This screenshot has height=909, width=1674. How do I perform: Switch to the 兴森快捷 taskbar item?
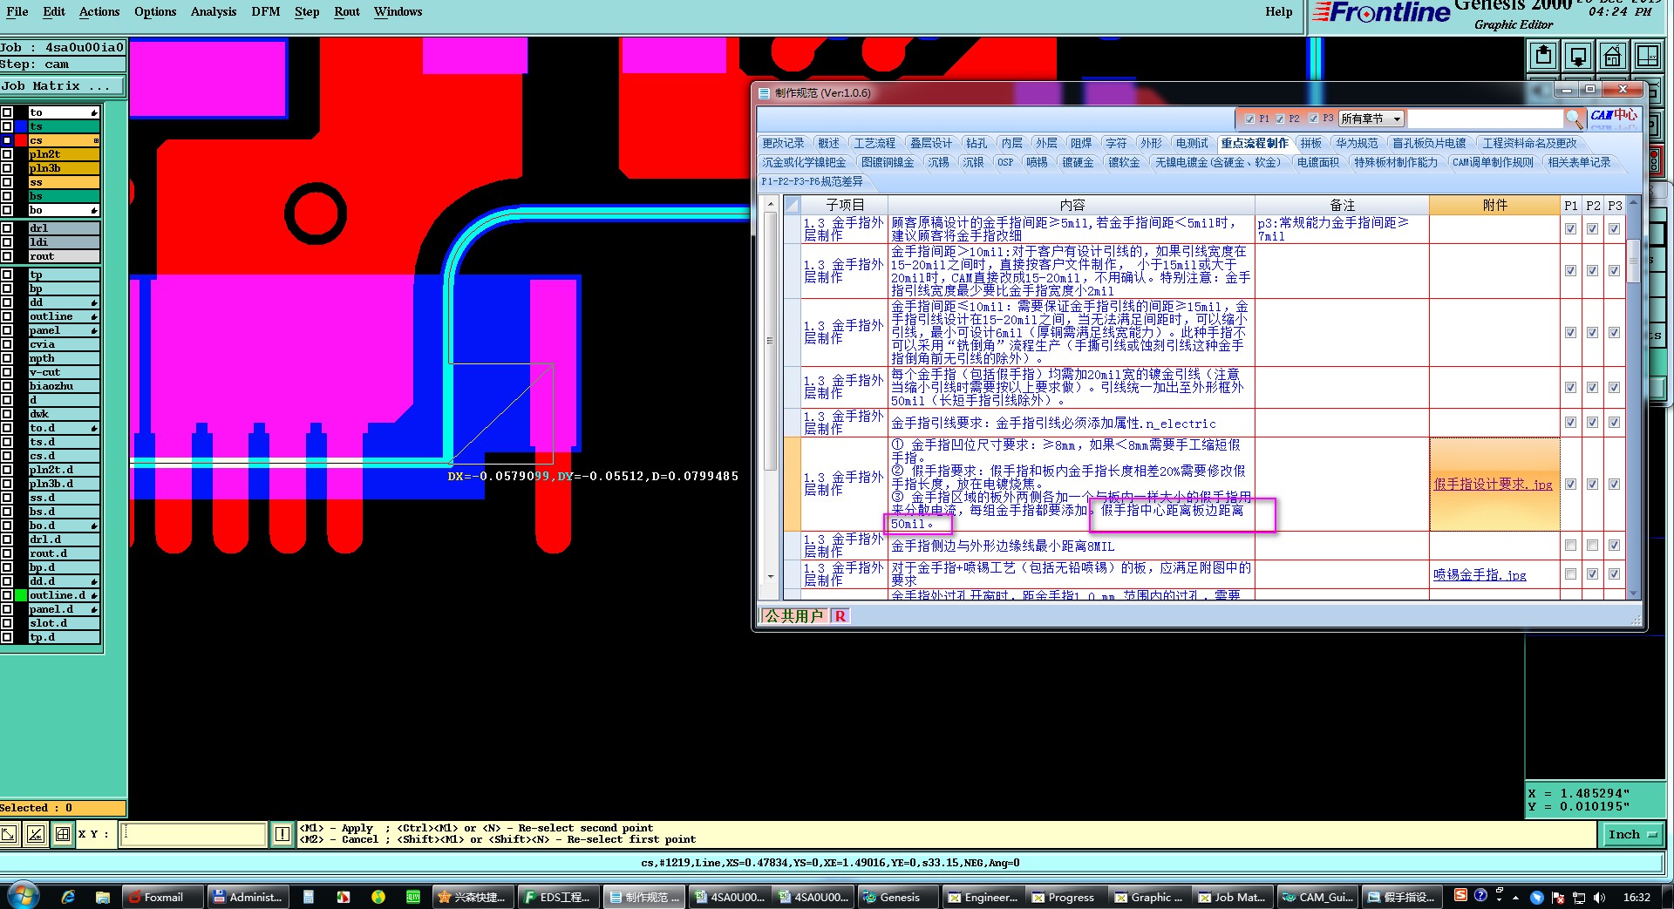pos(472,897)
